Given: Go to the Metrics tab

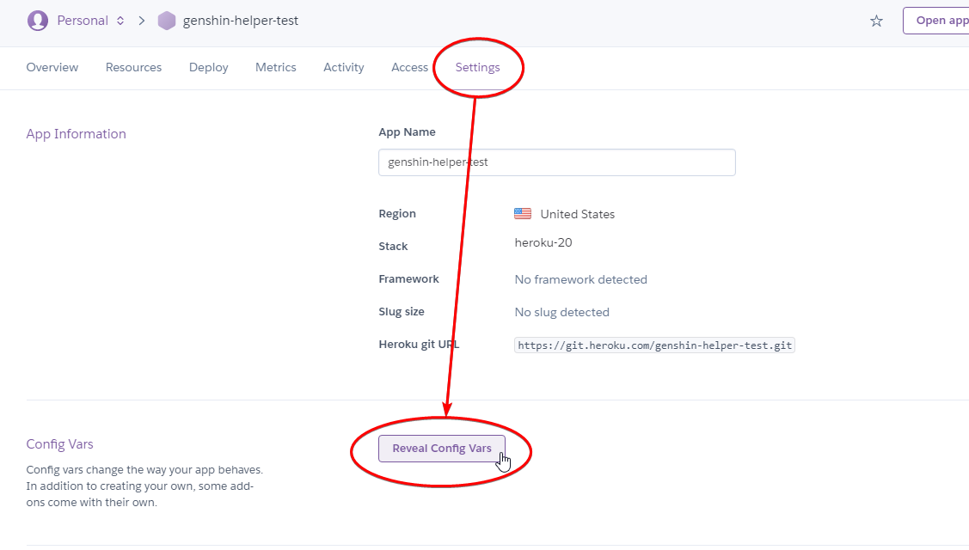Looking at the screenshot, I should pos(276,67).
